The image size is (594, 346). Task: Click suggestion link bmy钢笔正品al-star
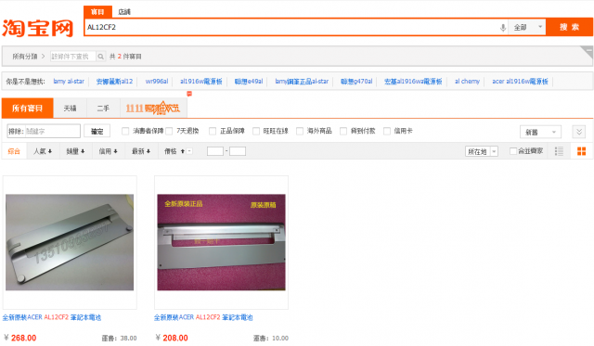pos(302,81)
